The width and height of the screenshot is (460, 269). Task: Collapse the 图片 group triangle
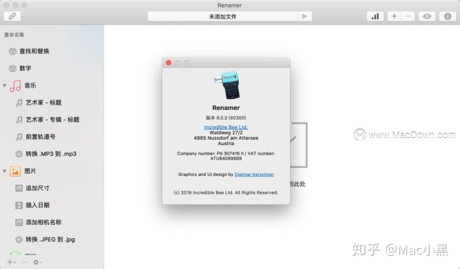pyautogui.click(x=4, y=171)
